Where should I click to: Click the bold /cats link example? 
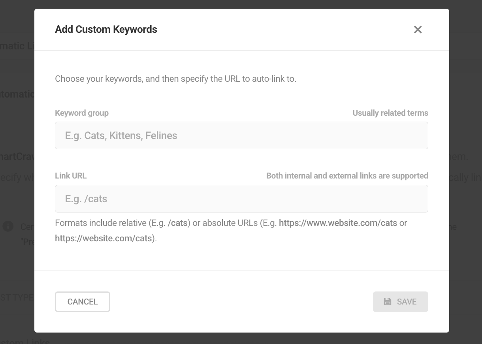(178, 223)
